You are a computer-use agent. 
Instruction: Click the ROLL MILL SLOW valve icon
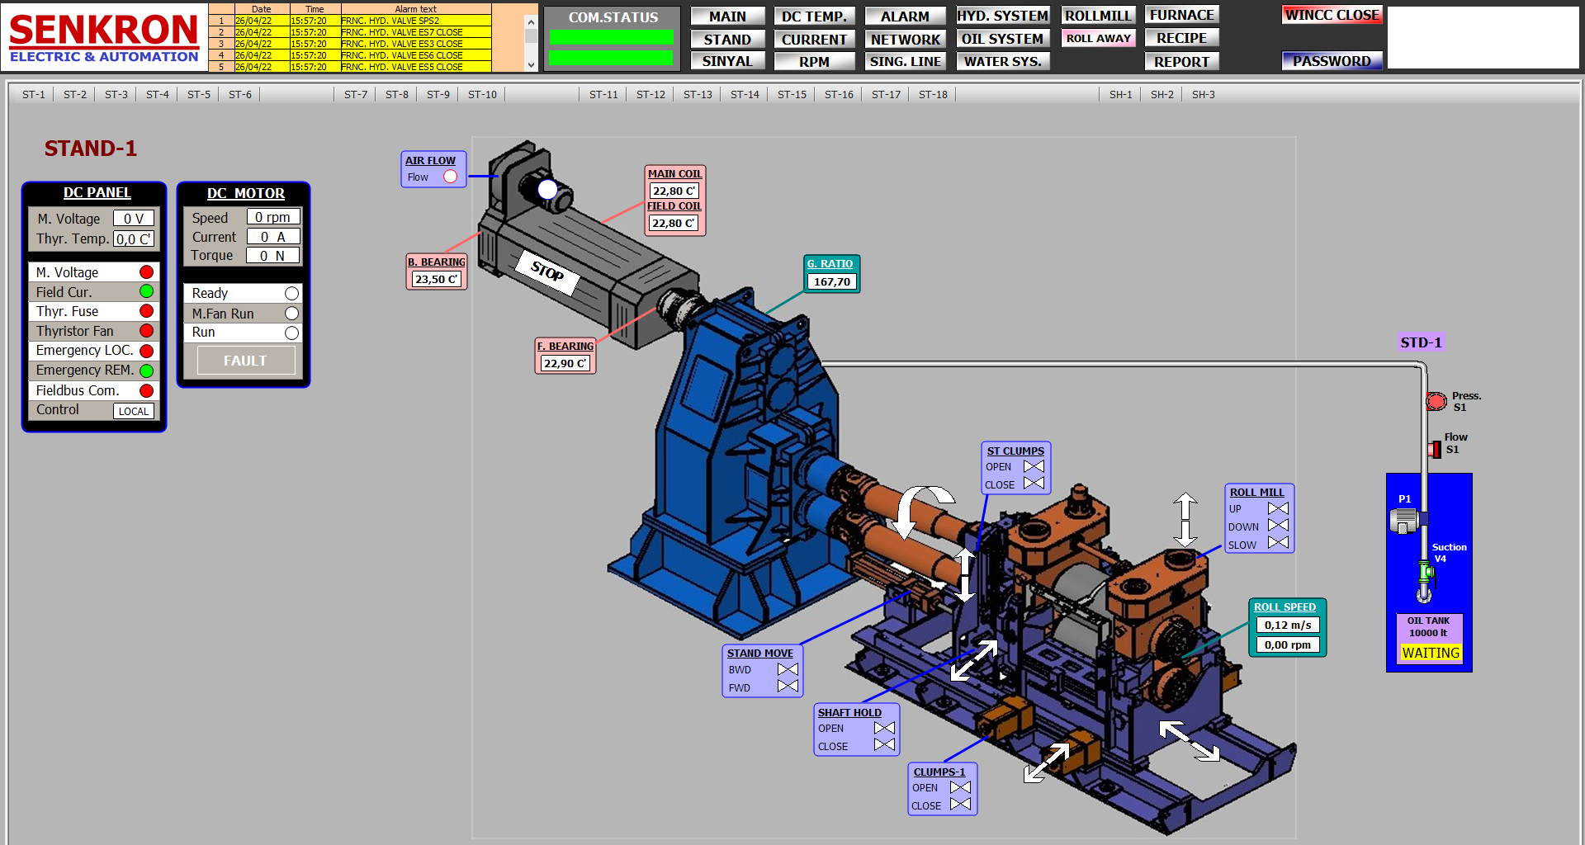pos(1278,543)
